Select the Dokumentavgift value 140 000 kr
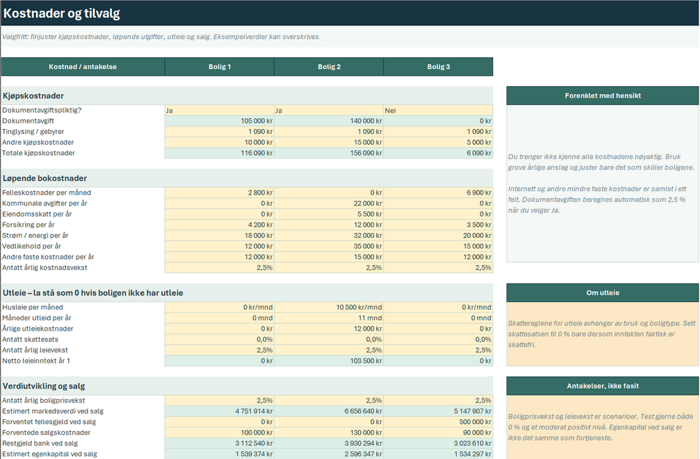 click(329, 121)
